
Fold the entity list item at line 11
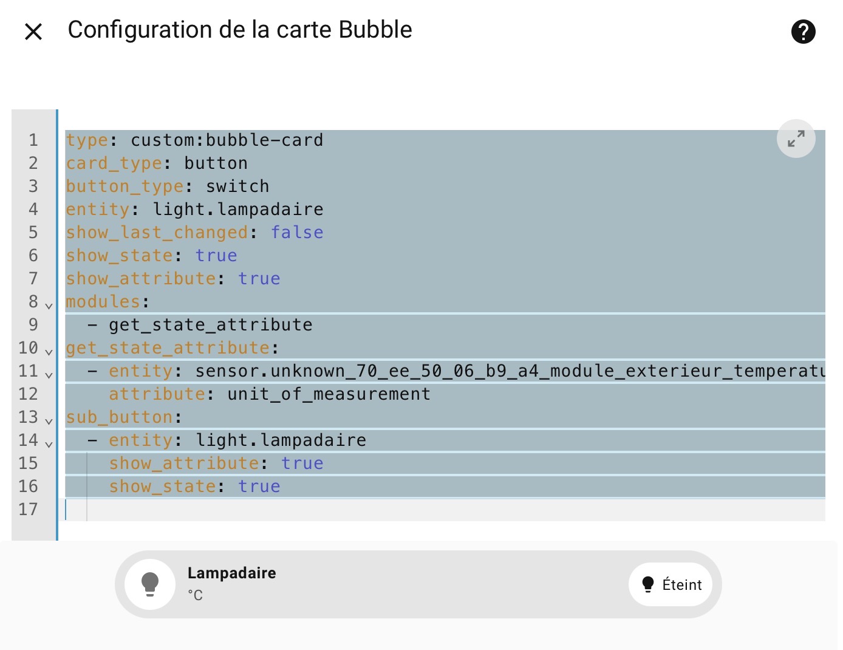[49, 374]
